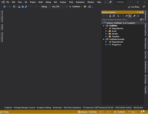The image size is (148, 114).
Task: Switch to Package Manager Console tab
Action: click(24, 107)
